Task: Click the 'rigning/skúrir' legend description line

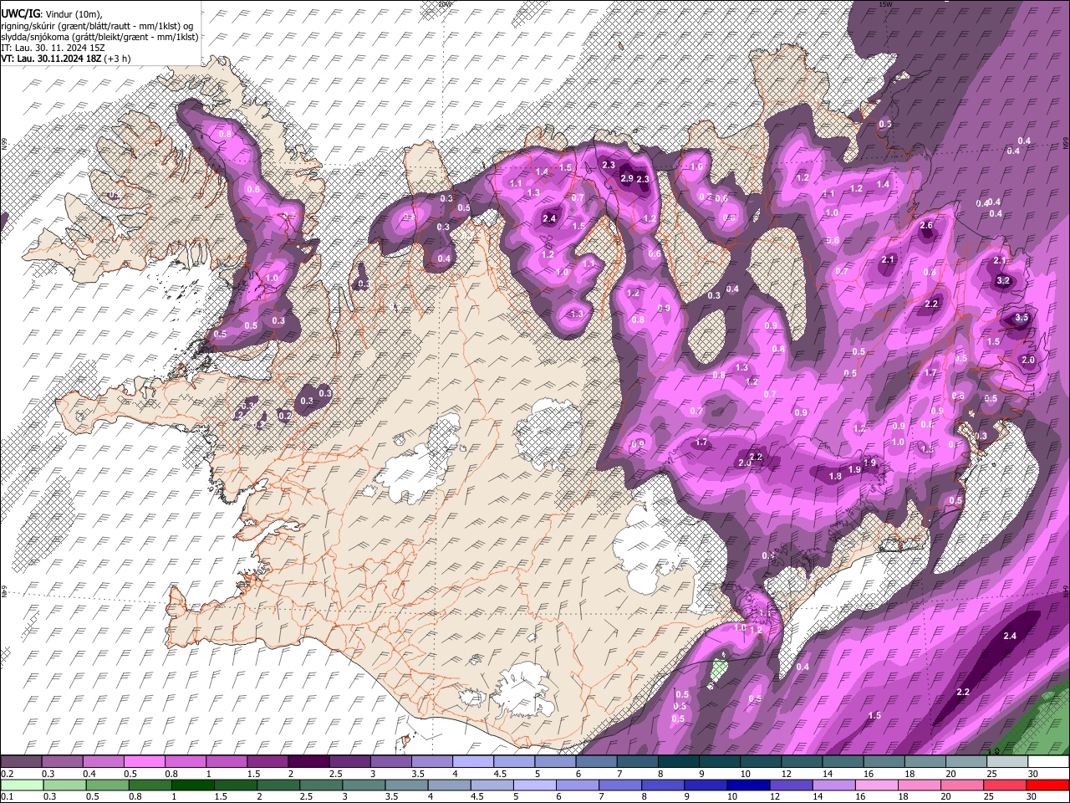Action: click(x=97, y=26)
